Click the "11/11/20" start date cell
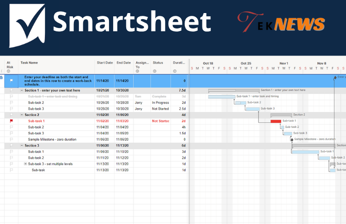This screenshot has width=346, height=224. pyautogui.click(x=105, y=158)
